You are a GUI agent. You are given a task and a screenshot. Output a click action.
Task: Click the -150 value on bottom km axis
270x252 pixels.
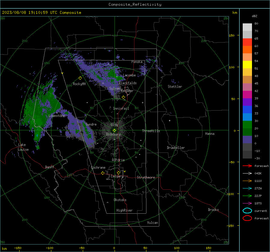[x=18, y=248]
